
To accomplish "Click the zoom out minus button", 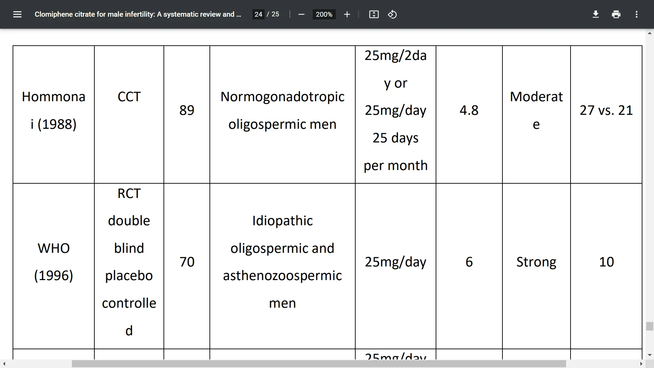I will 301,14.
